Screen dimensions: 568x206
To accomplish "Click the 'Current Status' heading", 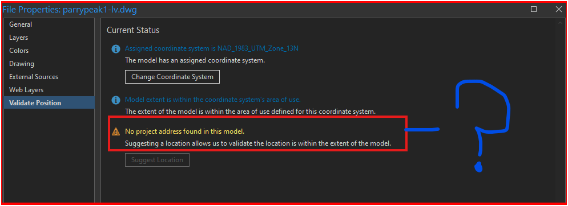I will [x=133, y=30].
